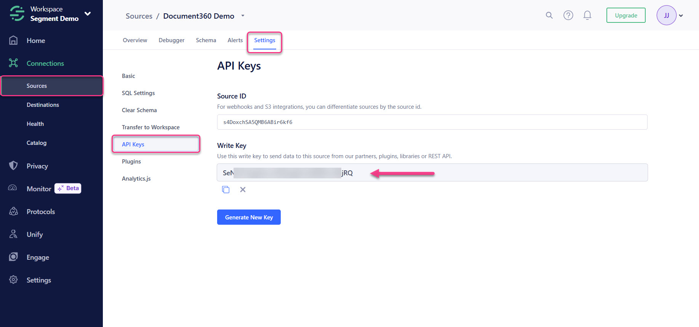Open the search magnifier icon
Viewport: 699px width, 327px height.
pos(549,15)
